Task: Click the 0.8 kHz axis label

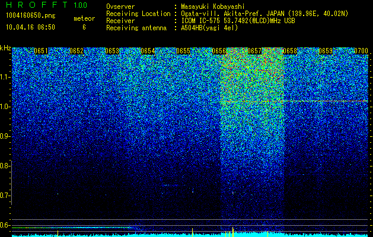Action: click(x=5, y=166)
